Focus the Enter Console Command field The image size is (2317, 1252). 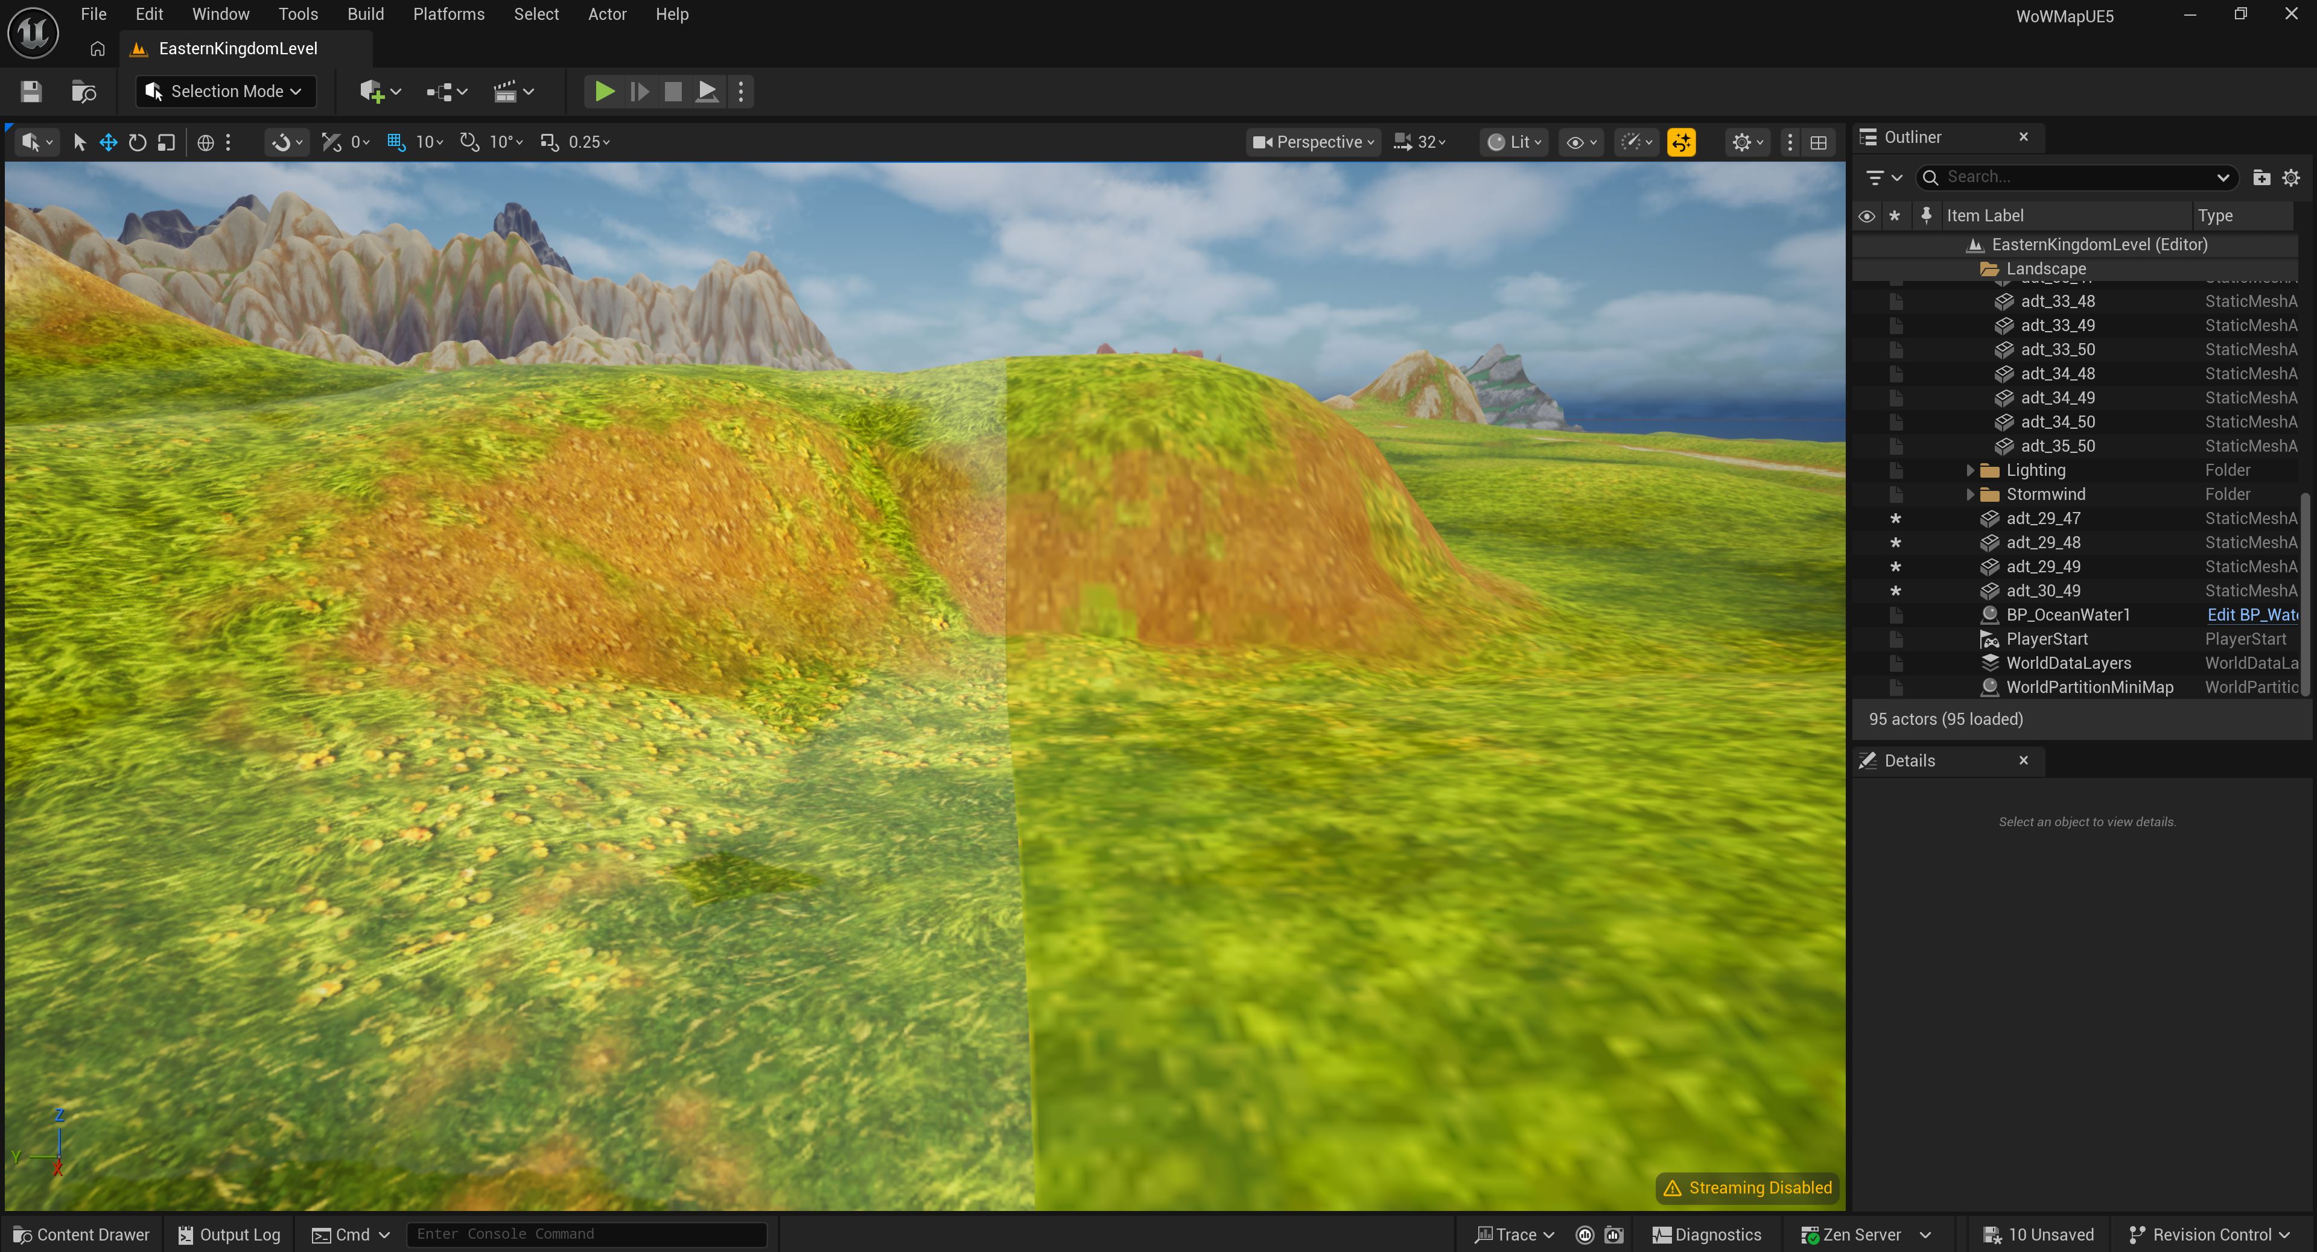[586, 1234]
